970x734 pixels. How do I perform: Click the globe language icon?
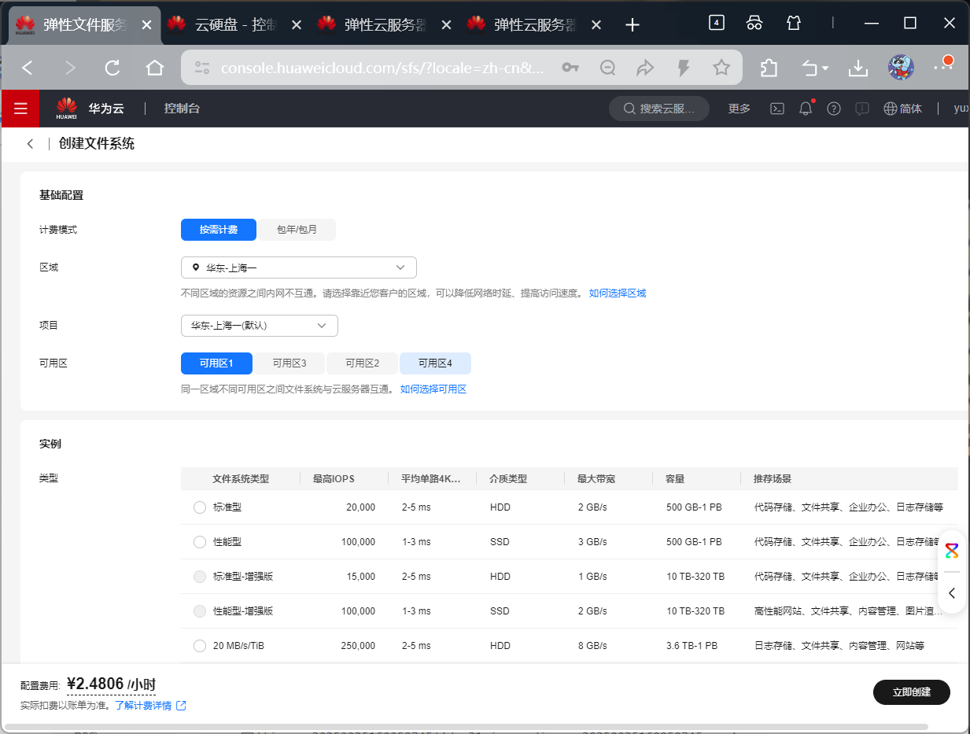point(890,109)
